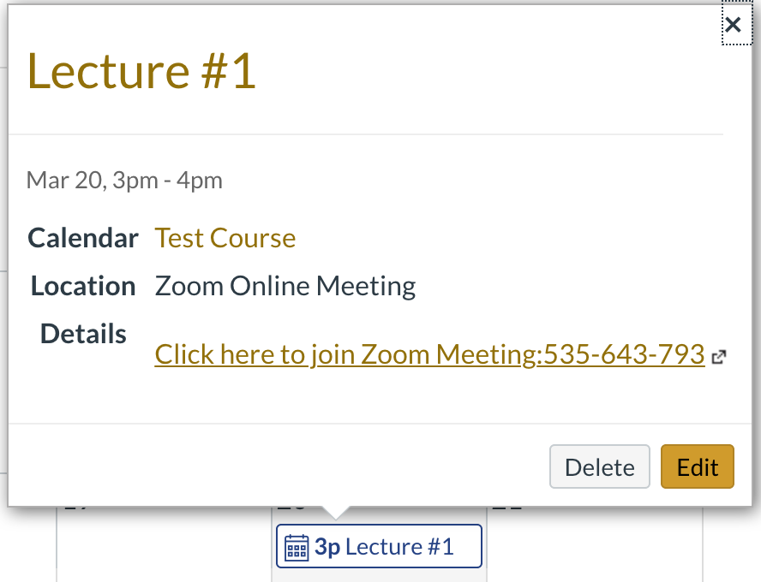Click the calendar icon on the 3p event
The image size is (761, 582).
point(296,547)
